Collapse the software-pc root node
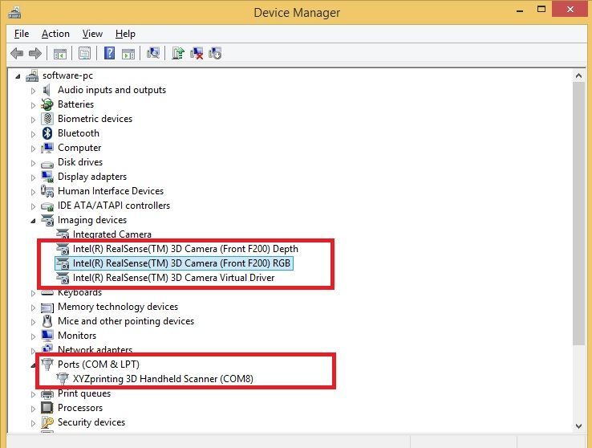 pyautogui.click(x=18, y=76)
